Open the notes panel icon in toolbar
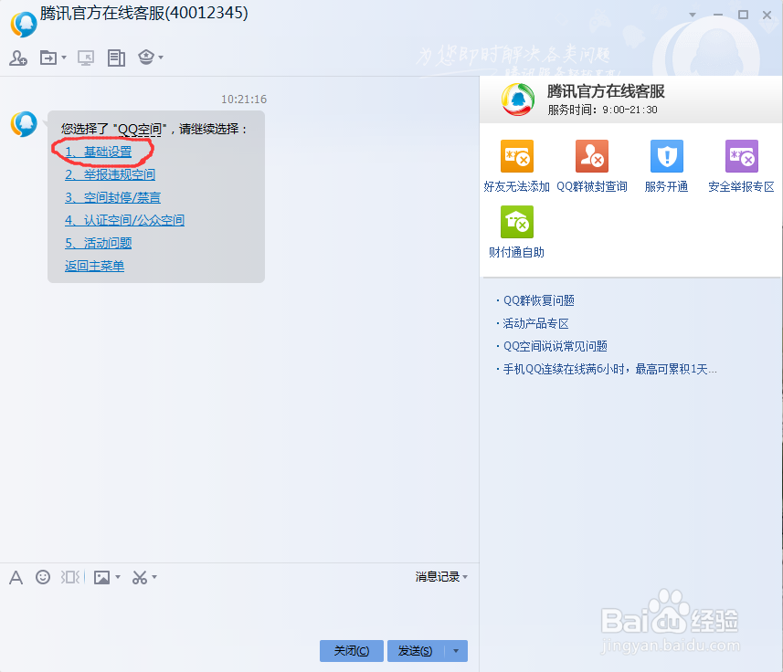Image resolution: width=783 pixels, height=672 pixels. point(116,58)
